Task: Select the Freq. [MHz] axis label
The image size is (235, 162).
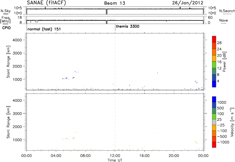Action: click(6, 20)
